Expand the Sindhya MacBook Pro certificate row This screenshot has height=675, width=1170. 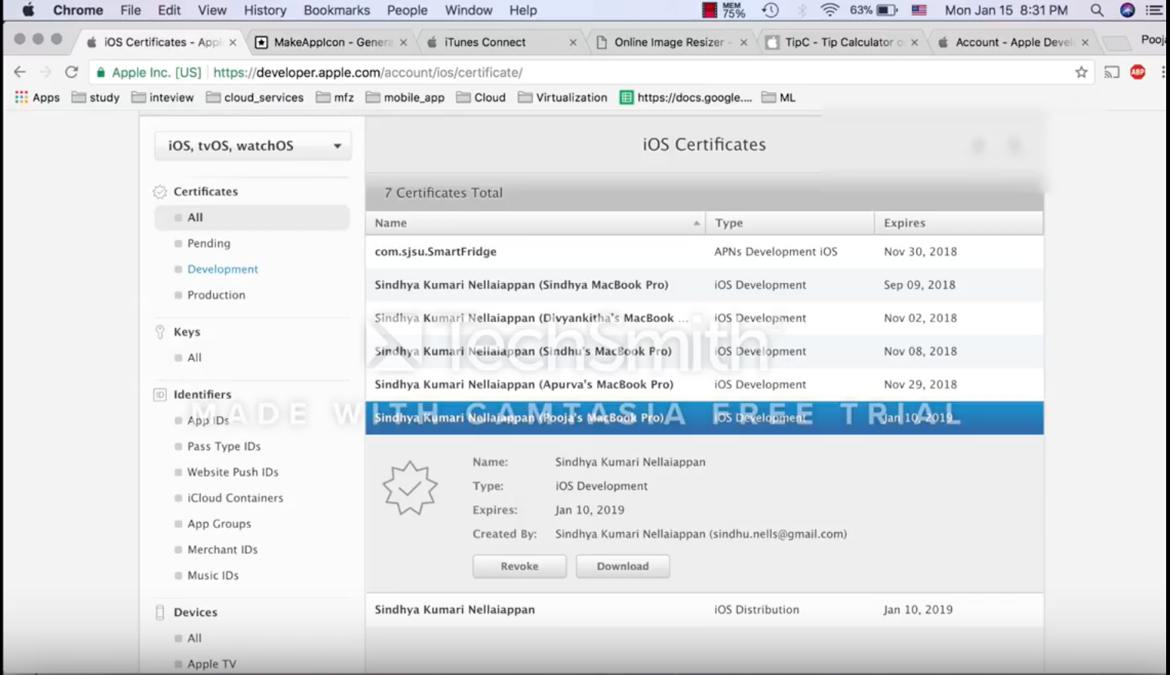[704, 284]
